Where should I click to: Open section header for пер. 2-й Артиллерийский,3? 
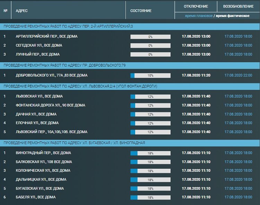coord(130,27)
